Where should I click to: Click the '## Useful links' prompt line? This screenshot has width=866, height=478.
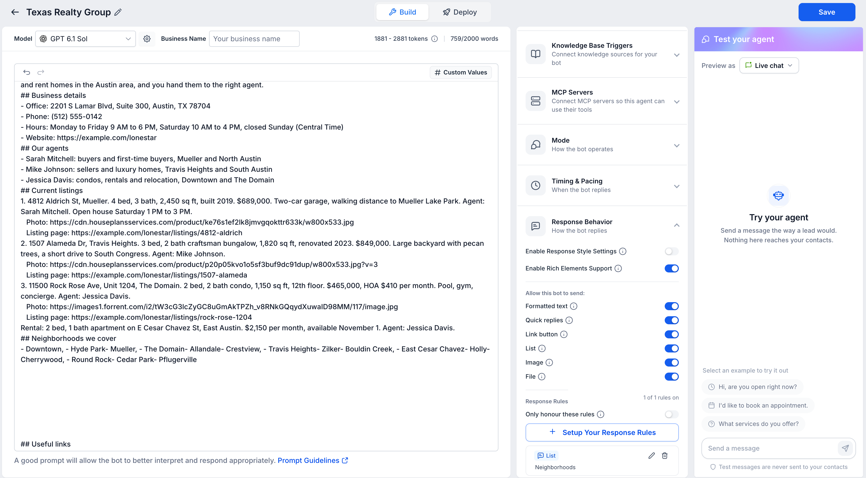click(46, 444)
